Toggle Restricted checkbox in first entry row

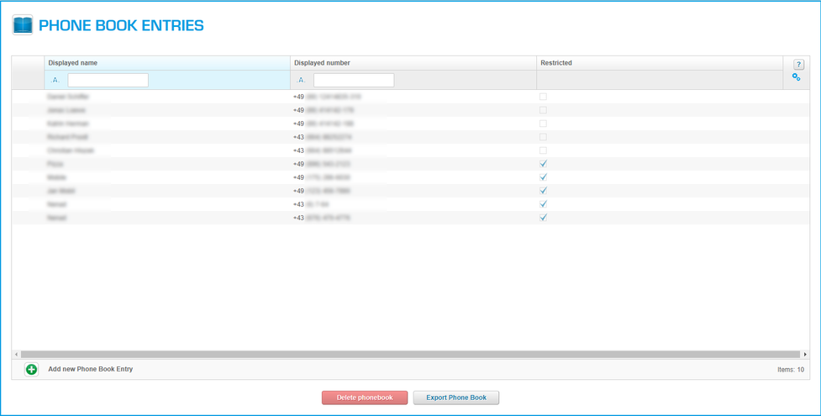543,97
